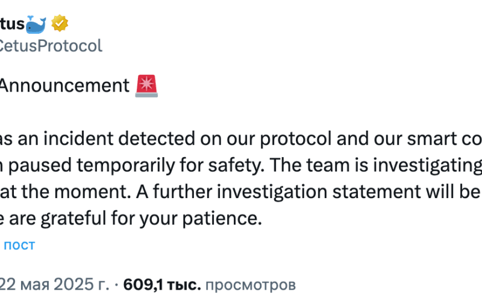Click the blue "пост" translate link

(x=19, y=245)
